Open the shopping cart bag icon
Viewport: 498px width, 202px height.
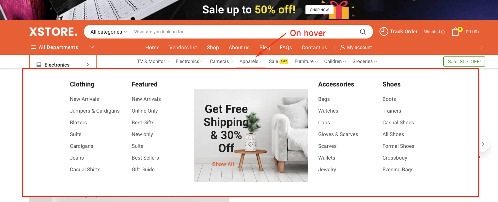[456, 32]
